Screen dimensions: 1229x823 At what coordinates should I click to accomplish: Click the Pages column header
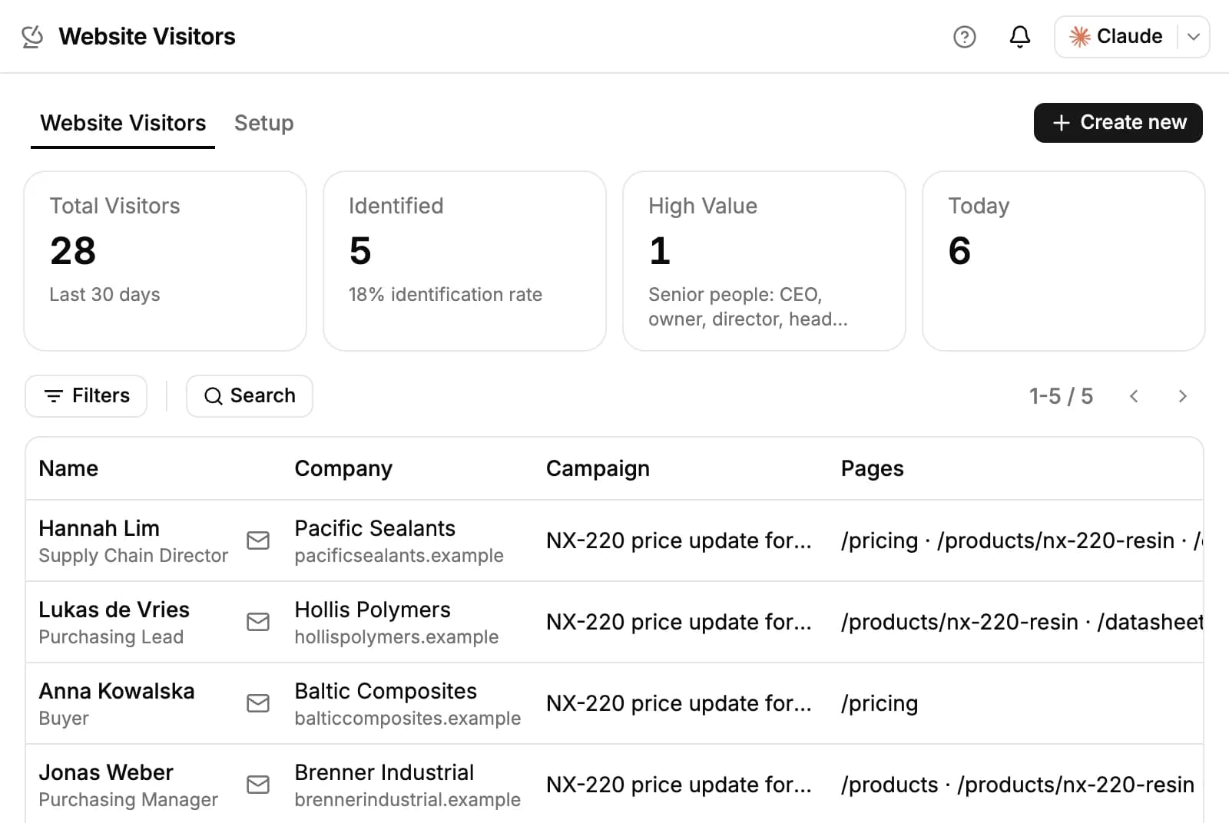(x=872, y=468)
